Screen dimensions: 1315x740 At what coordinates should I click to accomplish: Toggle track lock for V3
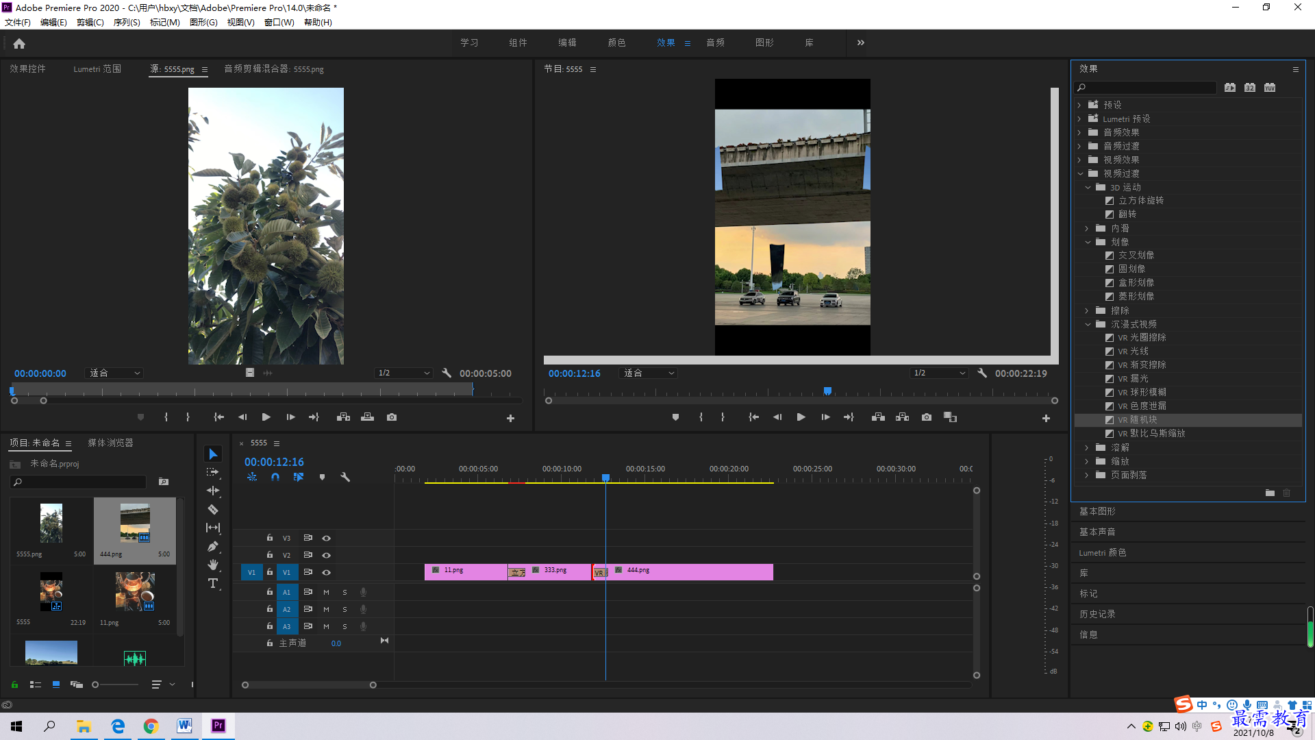270,538
